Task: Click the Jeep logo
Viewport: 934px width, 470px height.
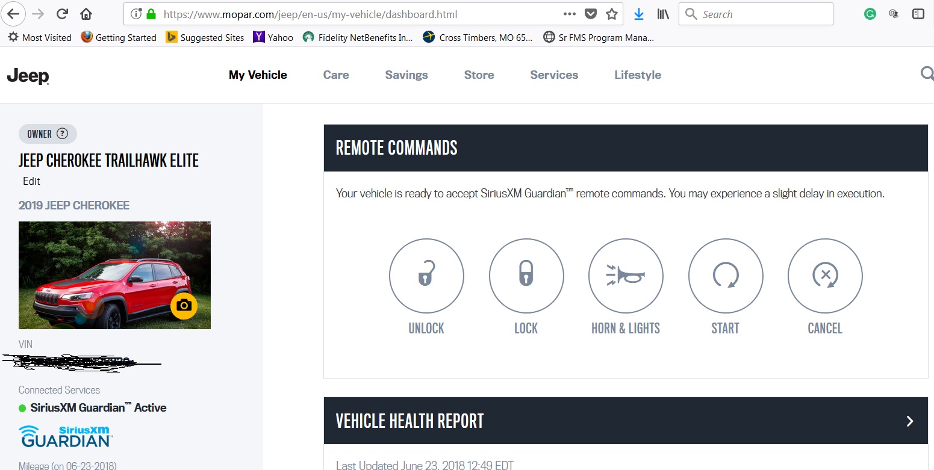Action: click(28, 76)
